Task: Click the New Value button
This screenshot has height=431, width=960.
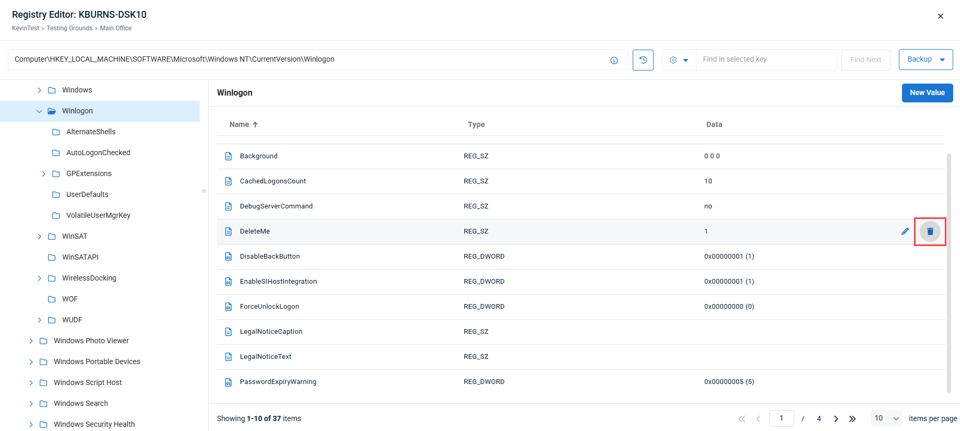Action: pos(927,93)
